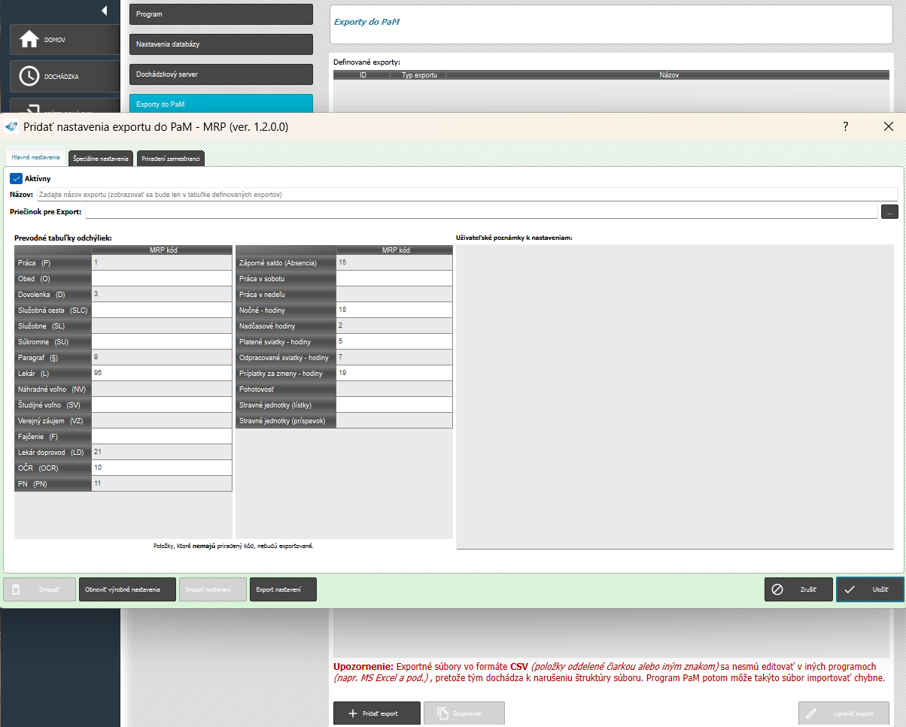Open Dochádzka via the clock icon
This screenshot has width=906, height=727.
[29, 76]
